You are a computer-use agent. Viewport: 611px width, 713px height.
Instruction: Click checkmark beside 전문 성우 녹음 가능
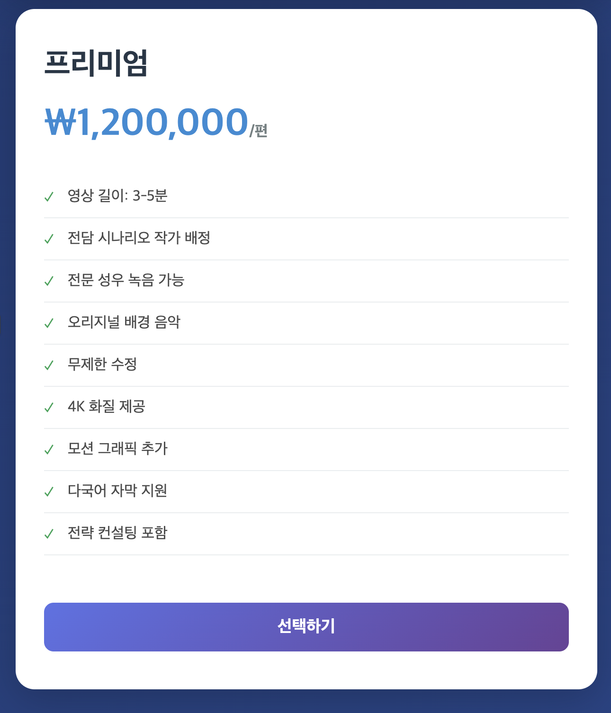point(49,281)
